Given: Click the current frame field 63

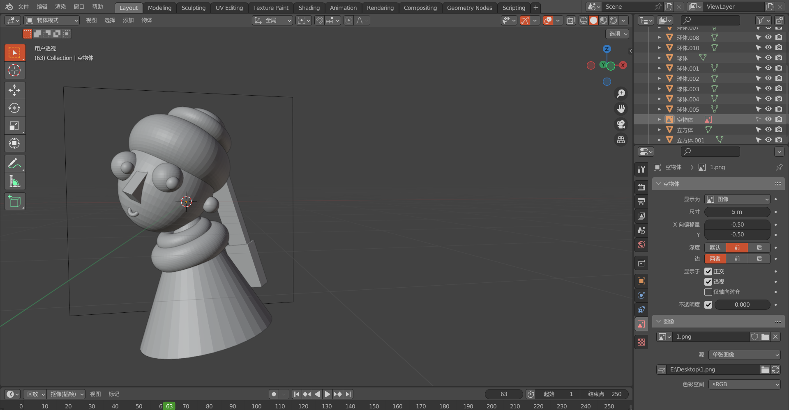Looking at the screenshot, I should point(504,394).
